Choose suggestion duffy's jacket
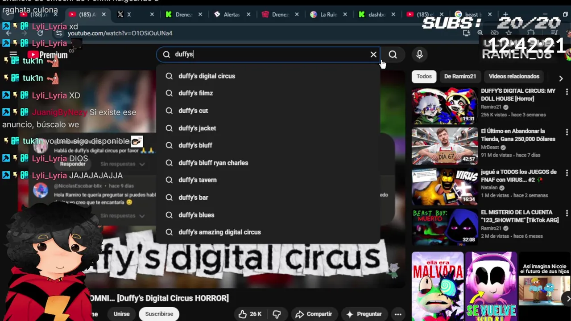Screen dimensions: 571x321 point(268,128)
